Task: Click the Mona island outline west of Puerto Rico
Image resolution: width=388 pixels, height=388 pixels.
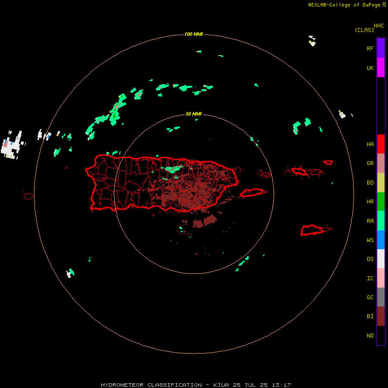Action: [x=28, y=197]
